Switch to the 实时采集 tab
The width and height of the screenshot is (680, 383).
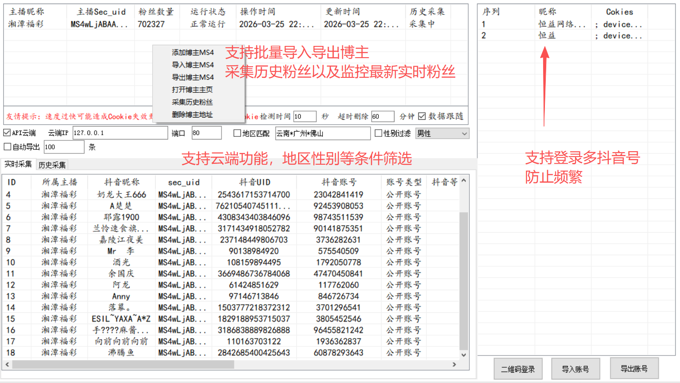pos(18,164)
